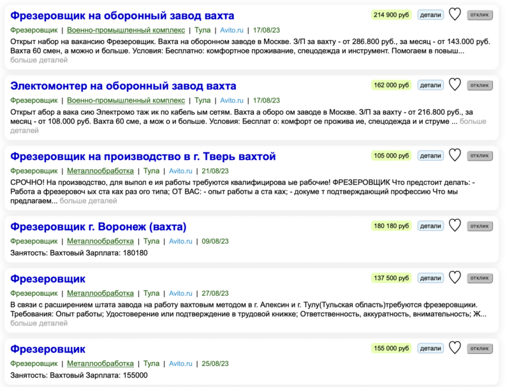Click 'отклик' for the Воронеж vacancy
The image size is (505, 387).
pos(479,226)
